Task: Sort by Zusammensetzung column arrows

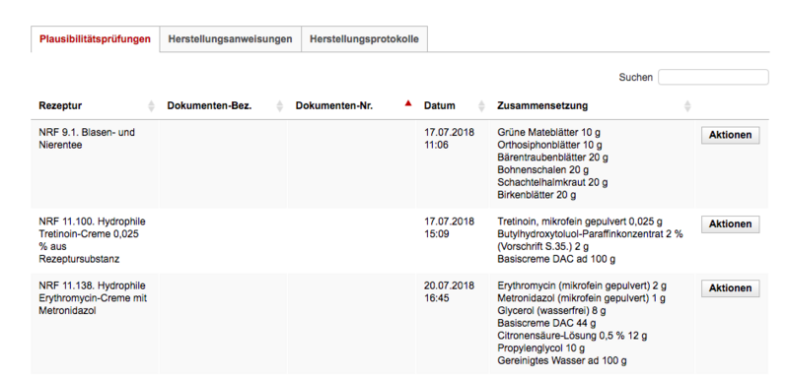Action: point(687,106)
